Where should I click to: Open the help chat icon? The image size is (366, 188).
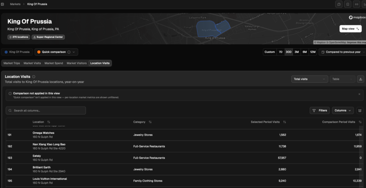click(339, 4)
